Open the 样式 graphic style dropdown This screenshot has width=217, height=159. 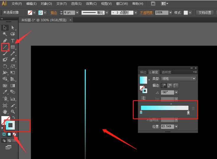point(190,13)
